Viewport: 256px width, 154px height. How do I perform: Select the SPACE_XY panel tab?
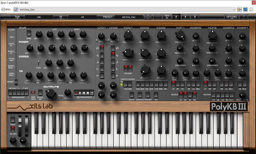12,52
